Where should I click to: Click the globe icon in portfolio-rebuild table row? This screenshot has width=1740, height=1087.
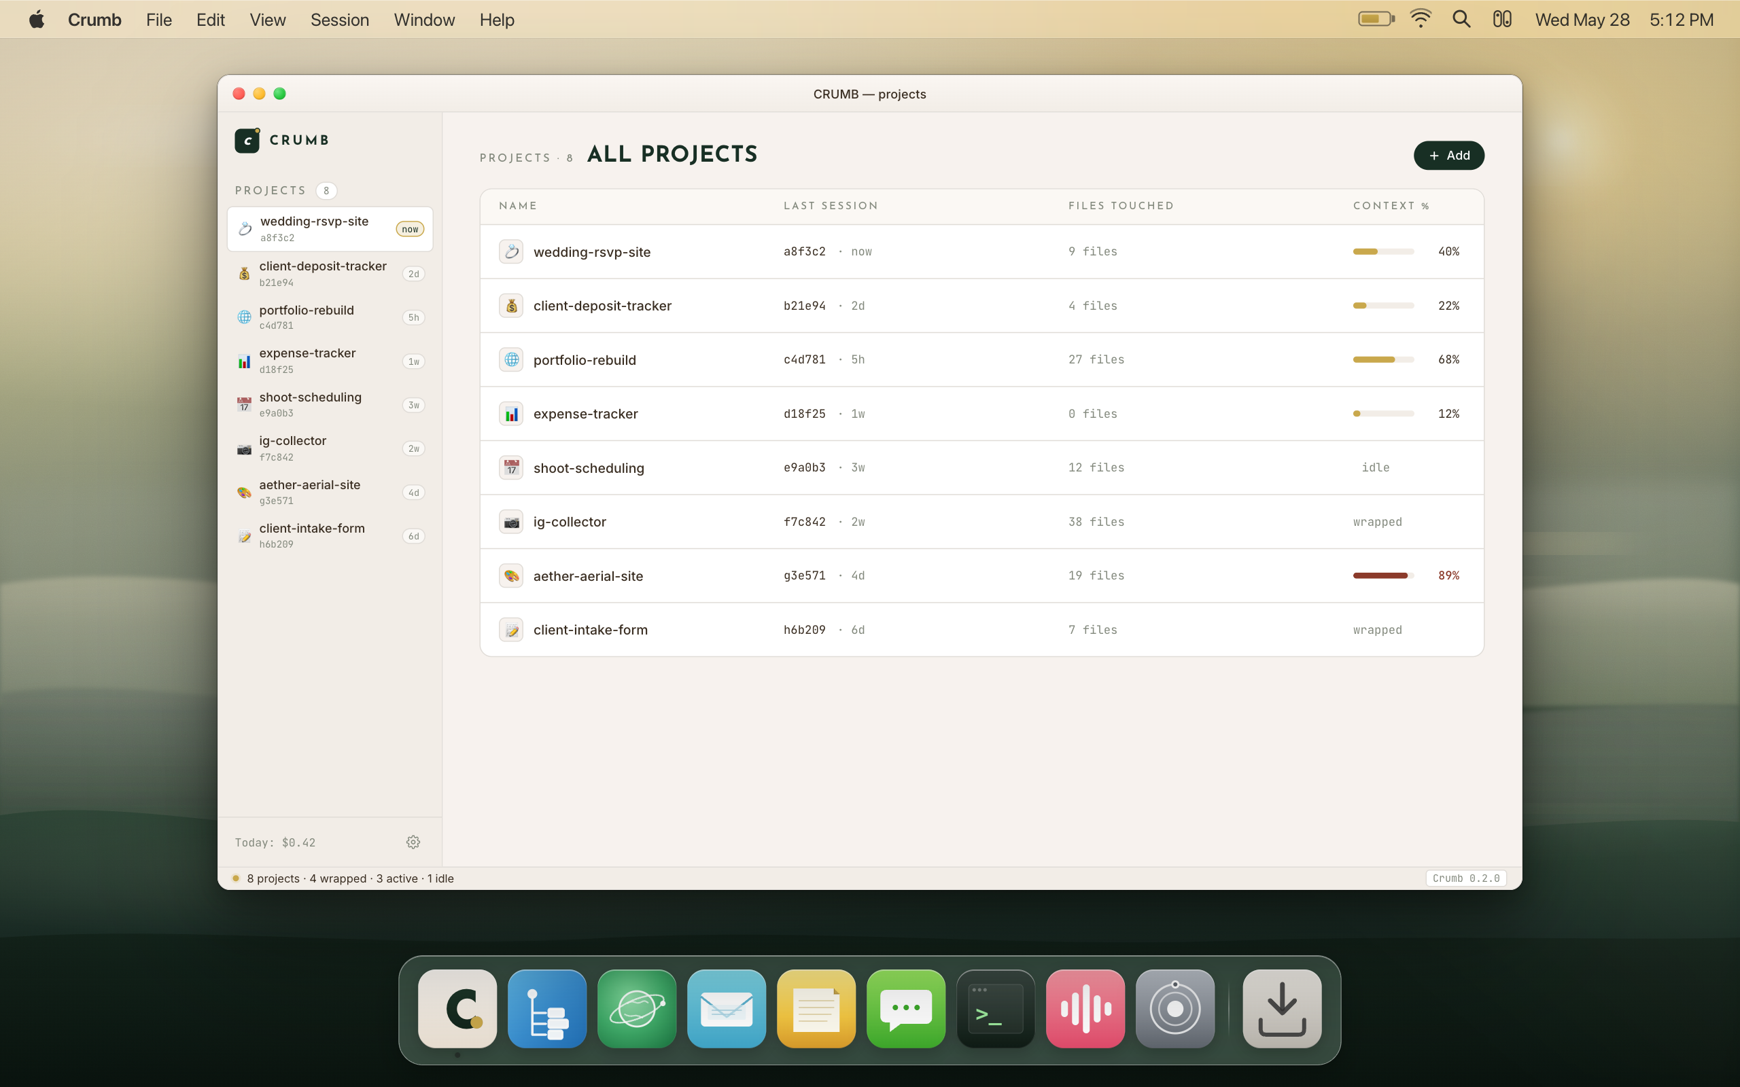click(511, 359)
